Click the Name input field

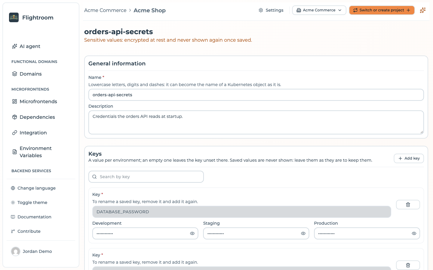point(256,95)
